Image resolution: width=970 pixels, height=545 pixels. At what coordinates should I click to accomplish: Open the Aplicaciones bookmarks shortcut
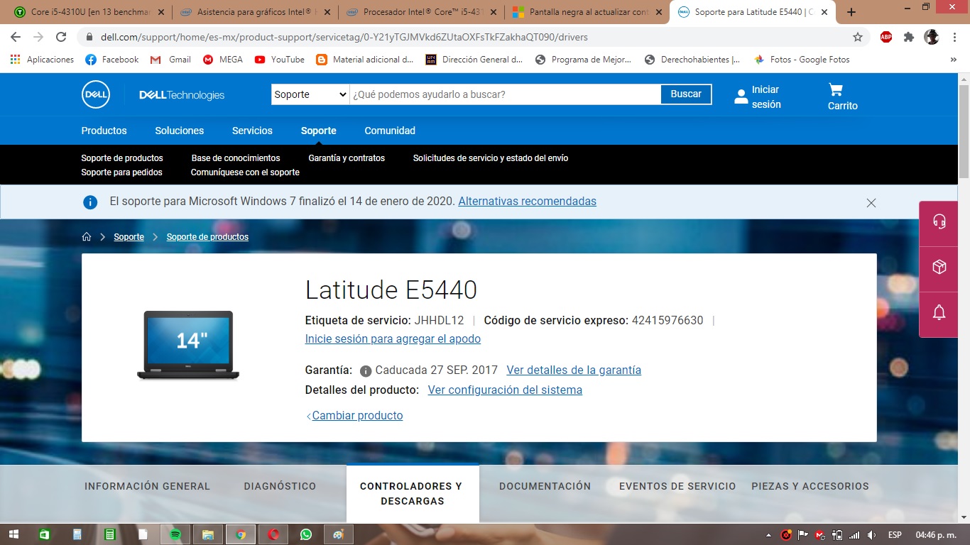click(42, 60)
